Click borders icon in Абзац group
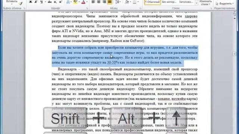 [x=134, y=2]
